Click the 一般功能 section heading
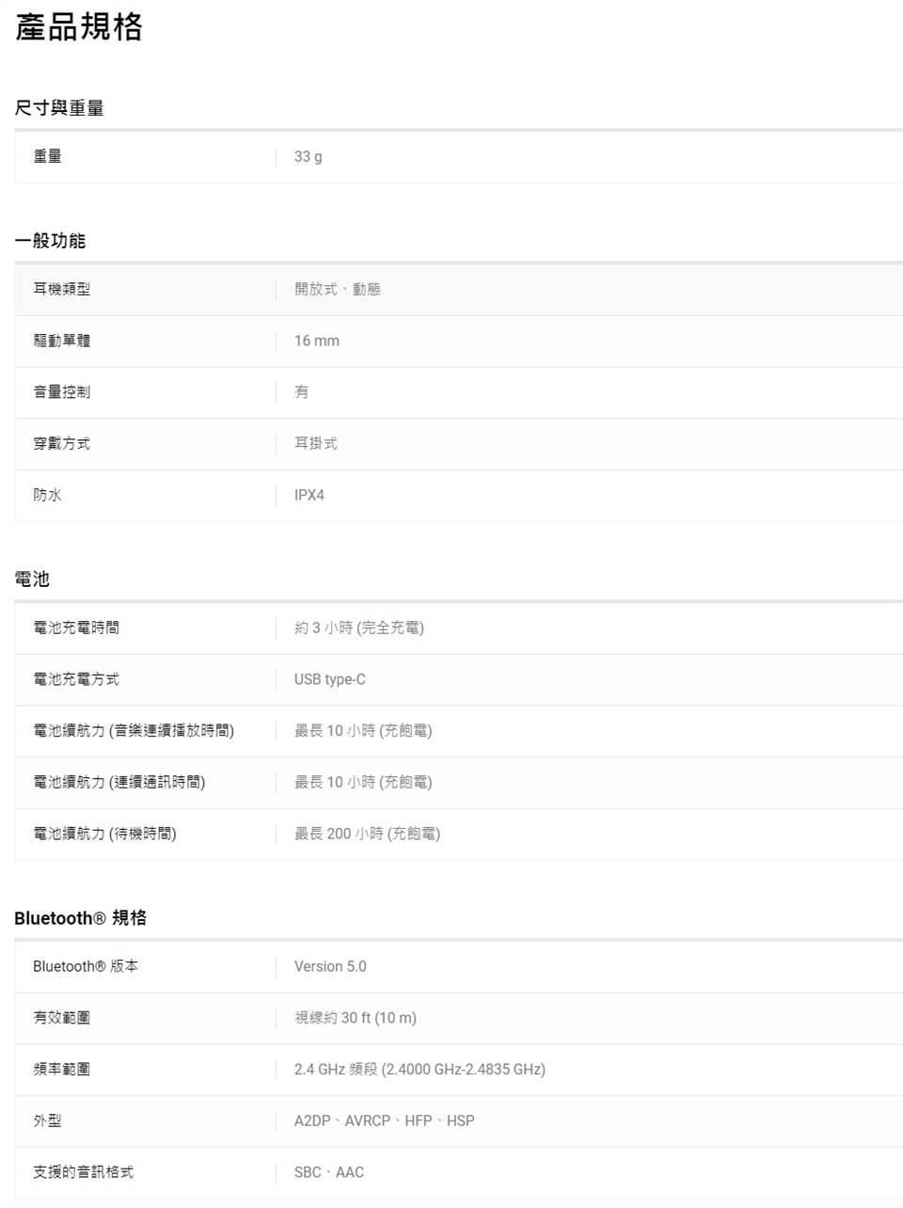 coord(50,241)
